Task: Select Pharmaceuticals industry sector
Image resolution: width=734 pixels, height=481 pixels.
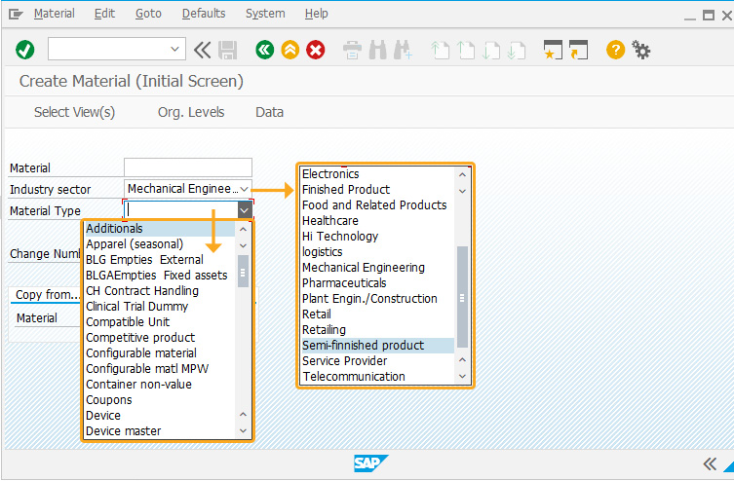Action: [377, 282]
